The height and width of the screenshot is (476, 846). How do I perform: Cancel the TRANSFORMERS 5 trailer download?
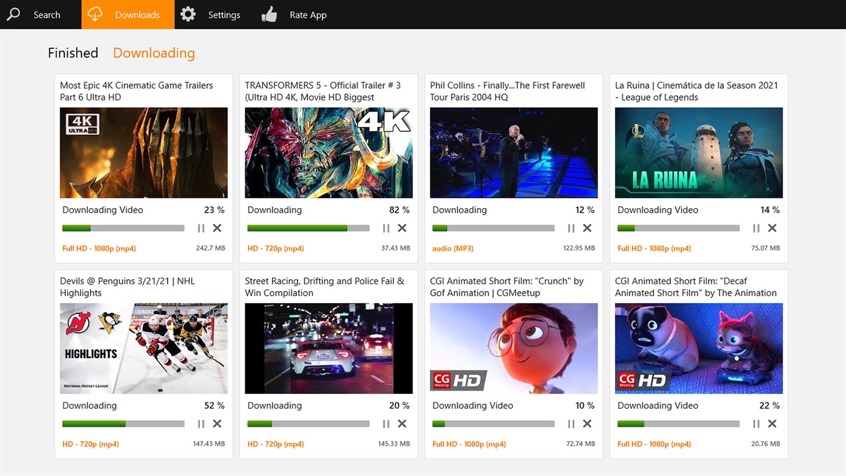point(402,228)
